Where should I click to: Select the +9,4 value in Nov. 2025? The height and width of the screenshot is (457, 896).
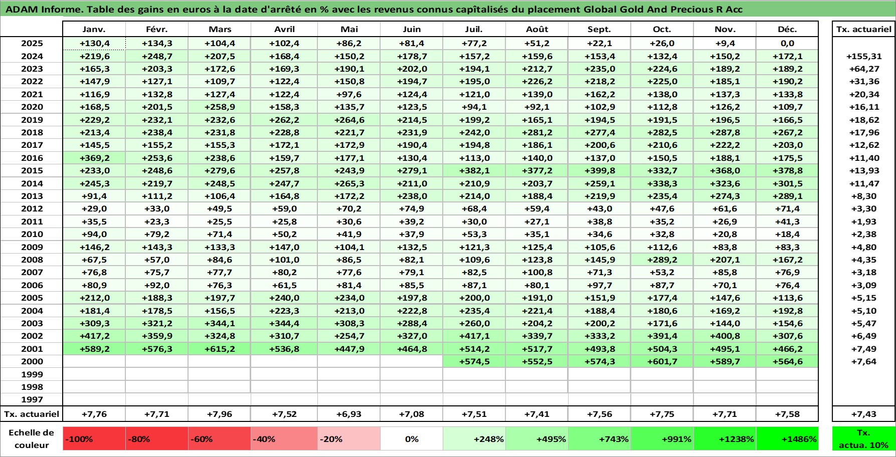[725, 44]
